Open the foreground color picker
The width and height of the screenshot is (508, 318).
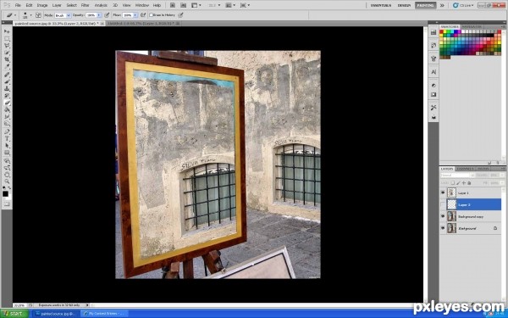5,193
